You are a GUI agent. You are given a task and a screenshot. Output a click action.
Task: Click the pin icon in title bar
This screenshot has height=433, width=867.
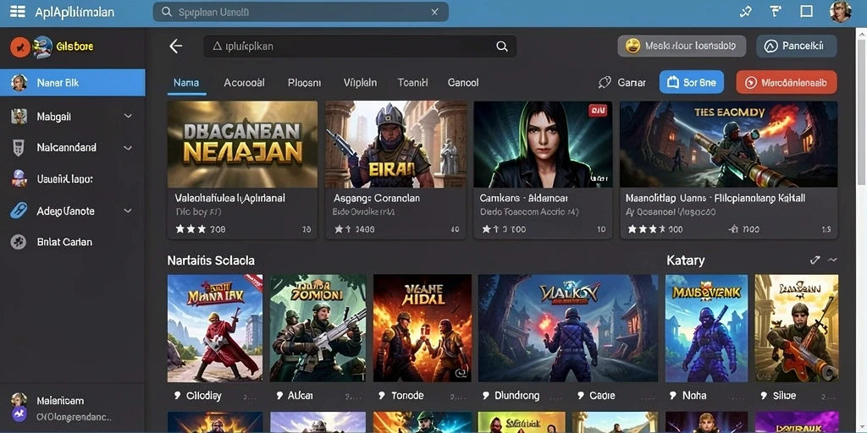[x=745, y=12]
